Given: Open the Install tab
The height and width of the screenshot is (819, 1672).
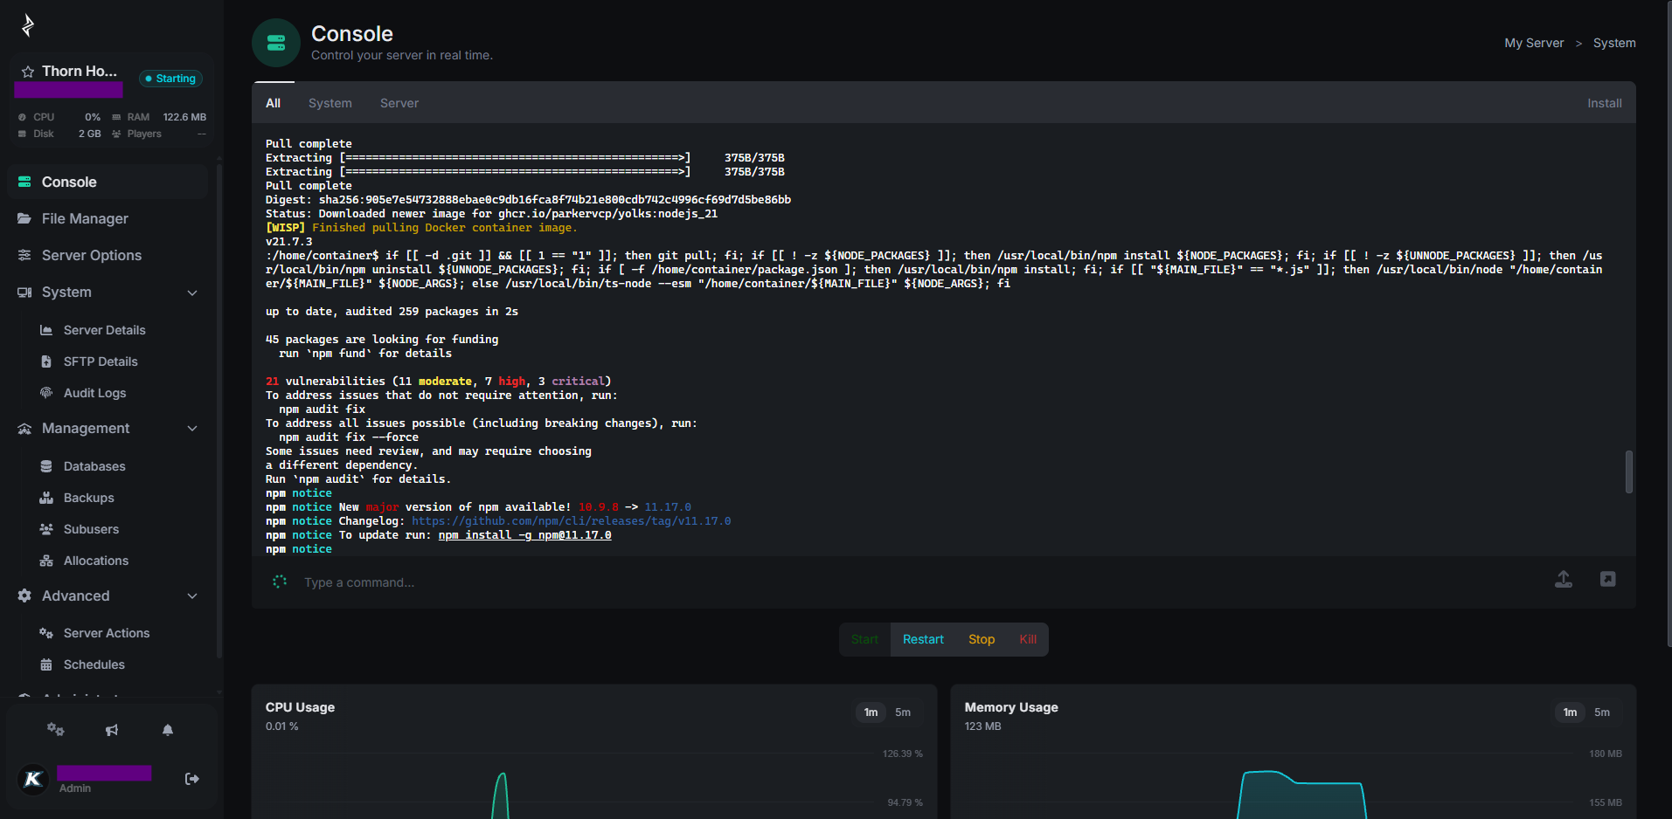Looking at the screenshot, I should pyautogui.click(x=1605, y=103).
